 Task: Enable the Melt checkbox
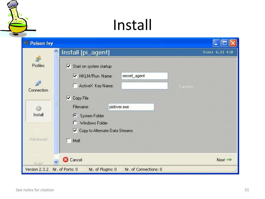(x=69, y=141)
